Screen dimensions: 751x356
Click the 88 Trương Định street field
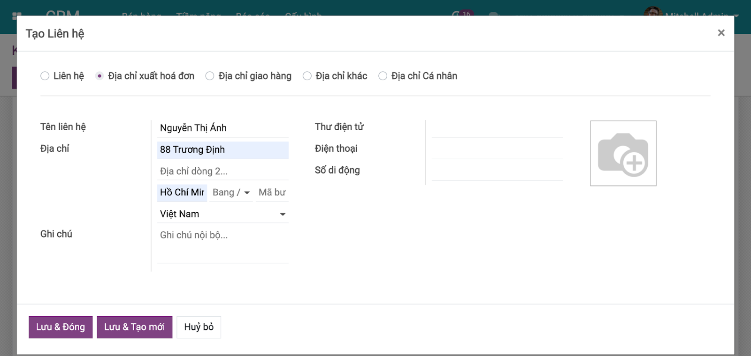(x=223, y=150)
